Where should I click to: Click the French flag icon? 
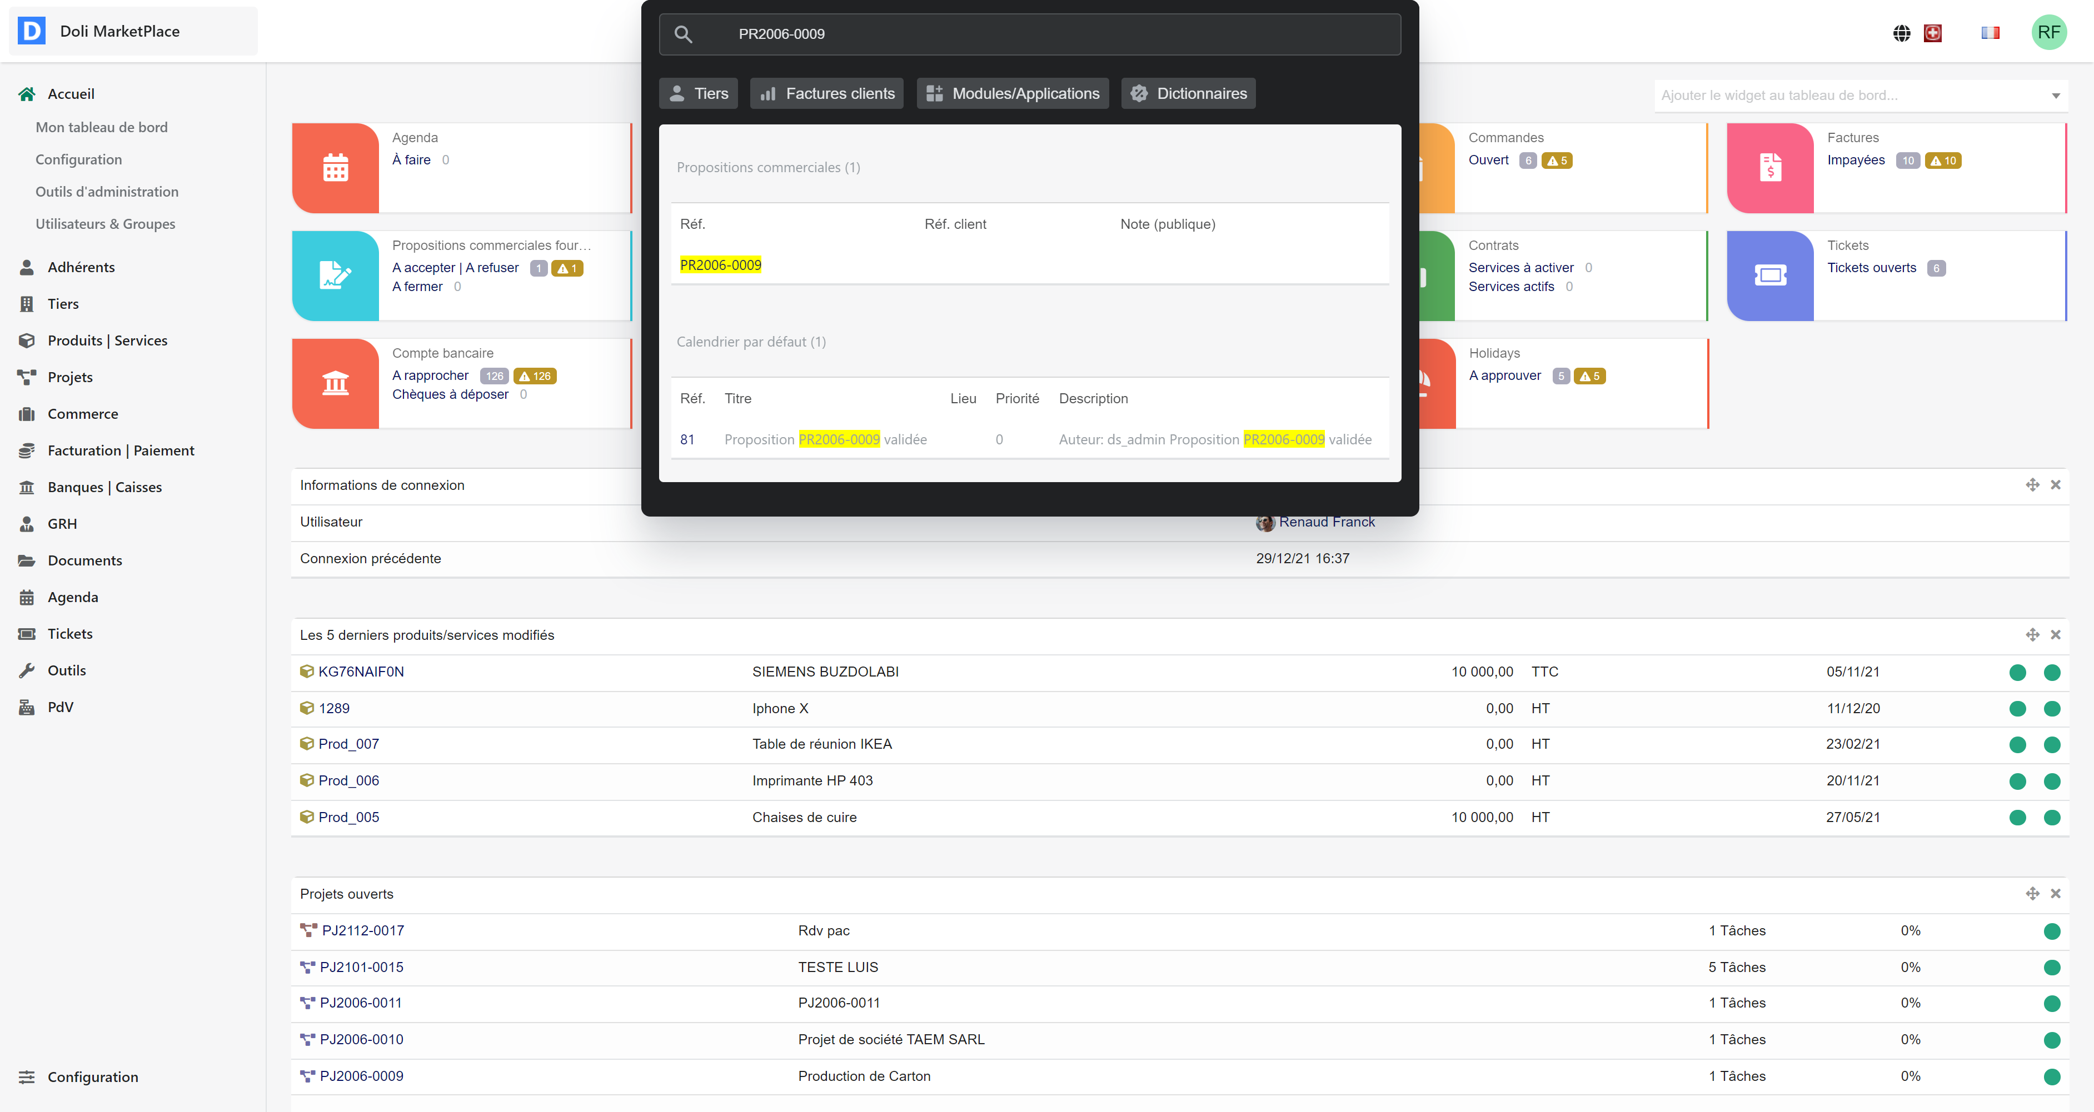1990,33
